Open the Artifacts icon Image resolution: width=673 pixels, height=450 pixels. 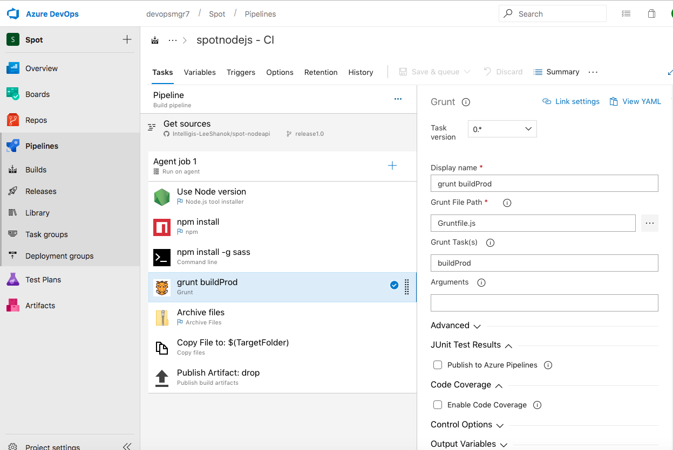[13, 306]
